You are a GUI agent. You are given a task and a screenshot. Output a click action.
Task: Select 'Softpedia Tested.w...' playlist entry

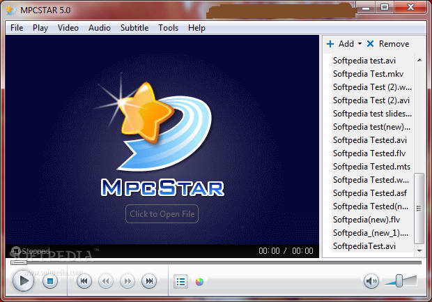372,179
